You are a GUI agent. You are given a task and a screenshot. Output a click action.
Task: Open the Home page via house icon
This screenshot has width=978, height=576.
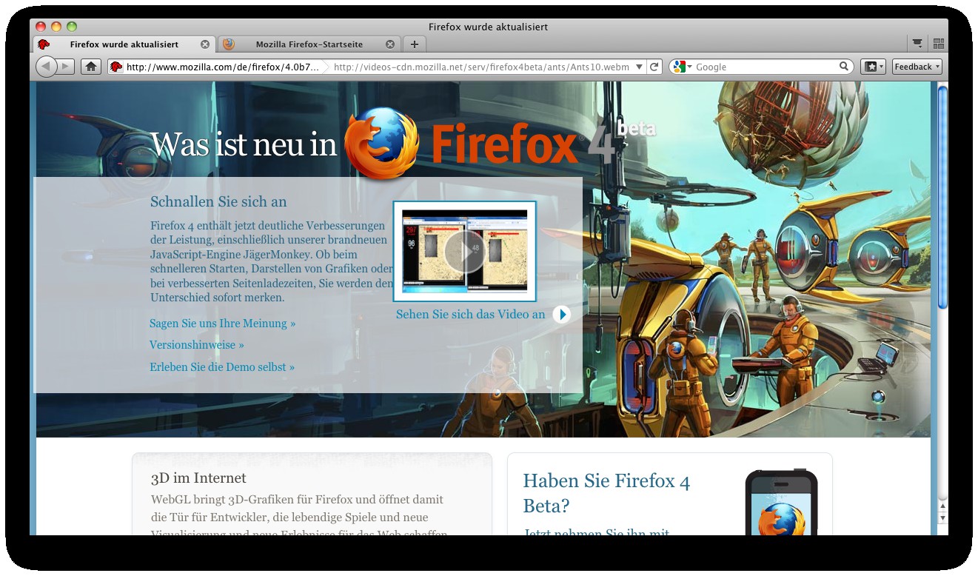pyautogui.click(x=90, y=66)
